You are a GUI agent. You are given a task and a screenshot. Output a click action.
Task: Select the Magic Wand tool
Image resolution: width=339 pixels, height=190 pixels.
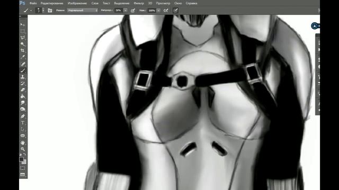point(22,44)
